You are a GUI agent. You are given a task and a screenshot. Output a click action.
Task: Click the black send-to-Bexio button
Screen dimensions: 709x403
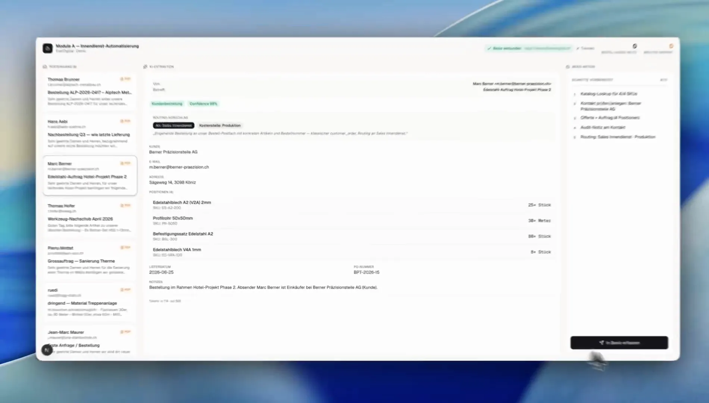619,343
